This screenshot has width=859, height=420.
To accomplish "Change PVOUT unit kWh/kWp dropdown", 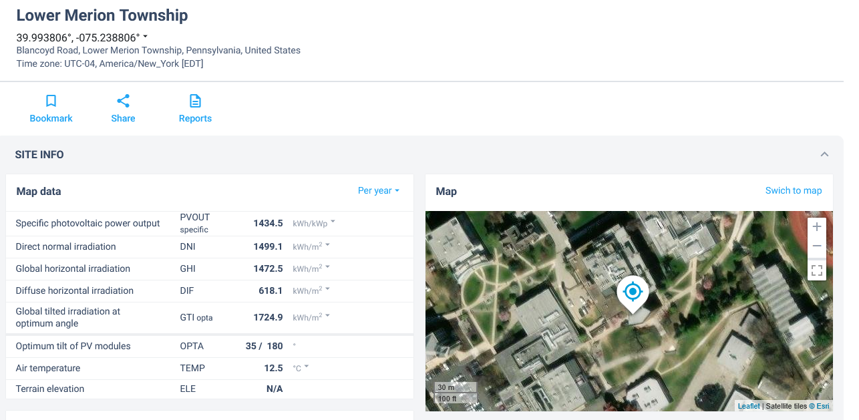I will [x=314, y=223].
